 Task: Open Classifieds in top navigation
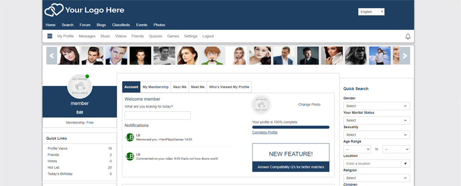(121, 25)
